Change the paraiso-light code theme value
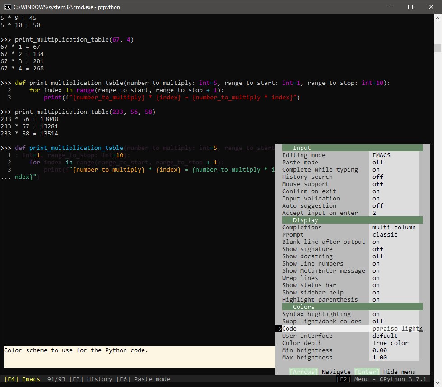The image size is (442, 387). tap(395, 329)
